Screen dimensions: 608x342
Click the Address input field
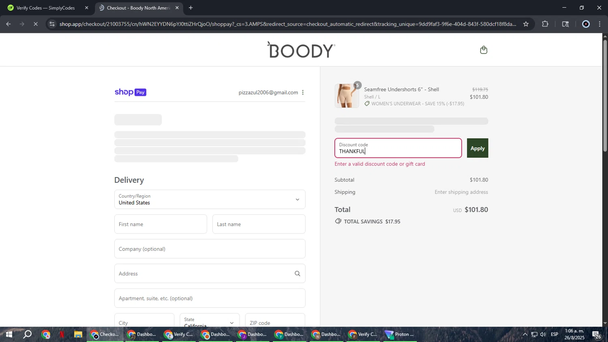(210, 274)
